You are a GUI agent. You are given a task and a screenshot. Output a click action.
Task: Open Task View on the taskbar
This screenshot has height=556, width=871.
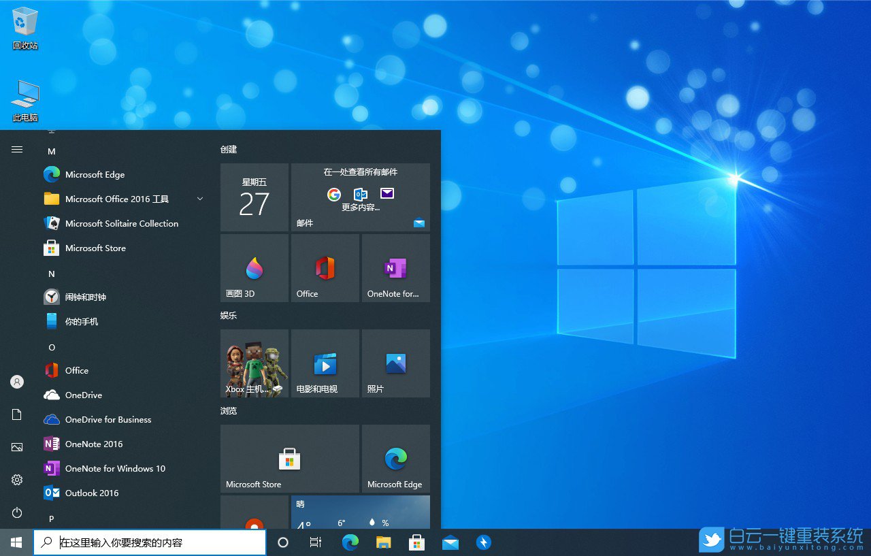[315, 542]
